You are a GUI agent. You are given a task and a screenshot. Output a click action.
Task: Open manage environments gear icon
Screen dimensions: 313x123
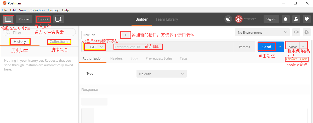click(x=307, y=32)
